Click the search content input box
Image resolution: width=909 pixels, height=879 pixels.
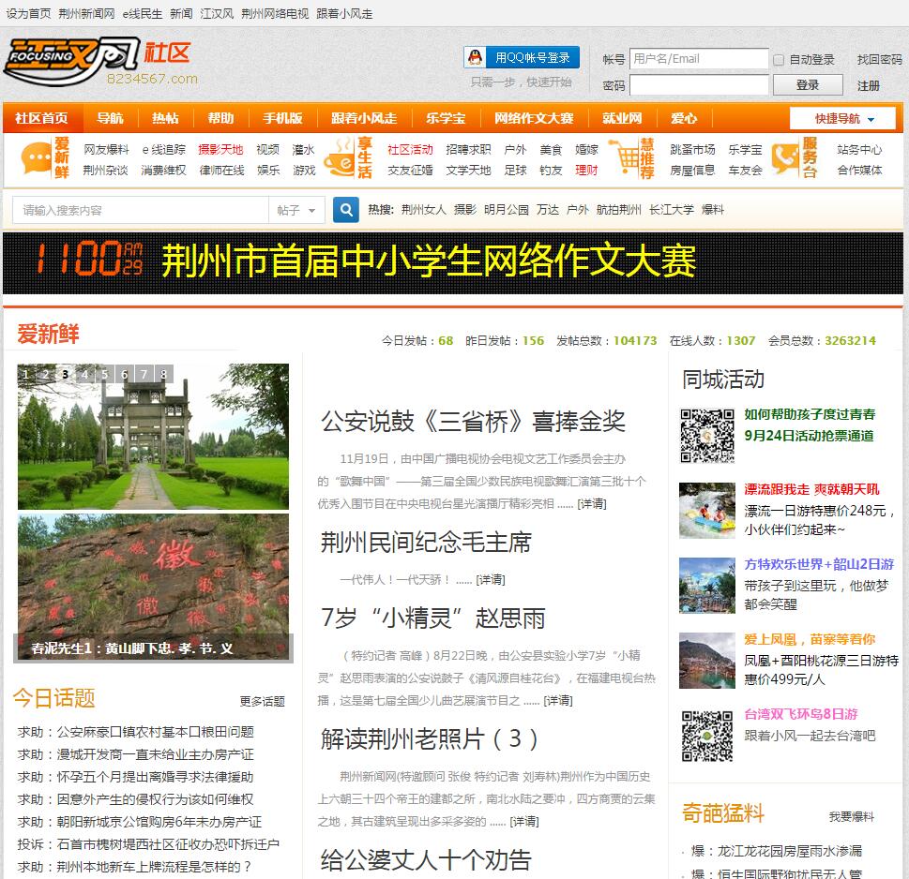[141, 210]
